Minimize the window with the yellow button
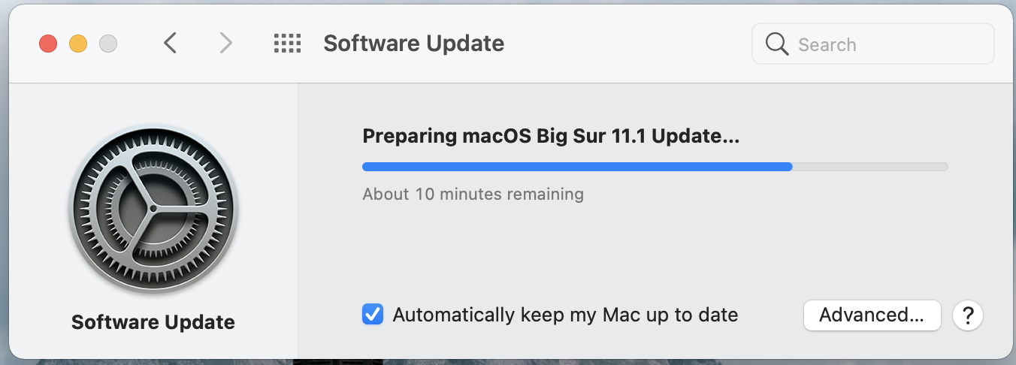The width and height of the screenshot is (1016, 365). 78,44
